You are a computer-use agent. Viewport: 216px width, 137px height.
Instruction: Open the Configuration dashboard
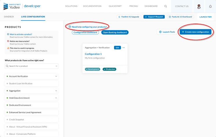[85, 33]
